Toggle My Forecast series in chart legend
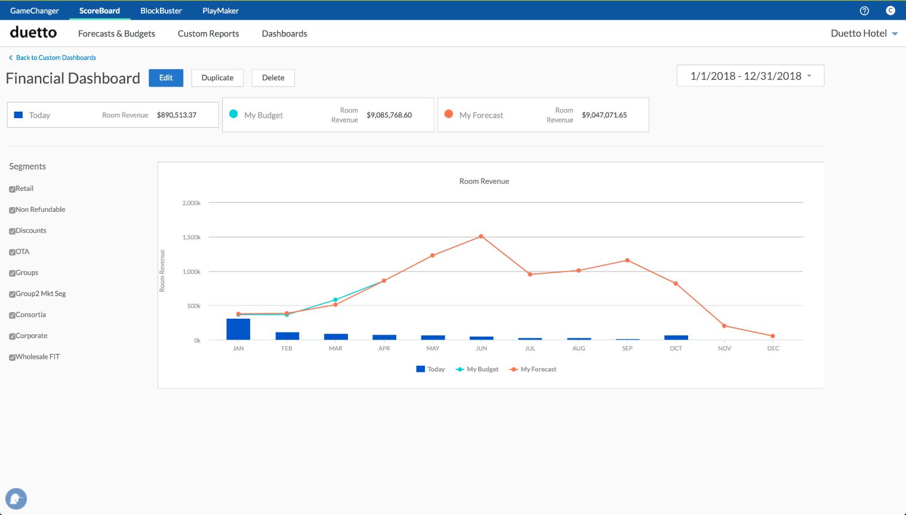This screenshot has width=906, height=515. (532, 369)
